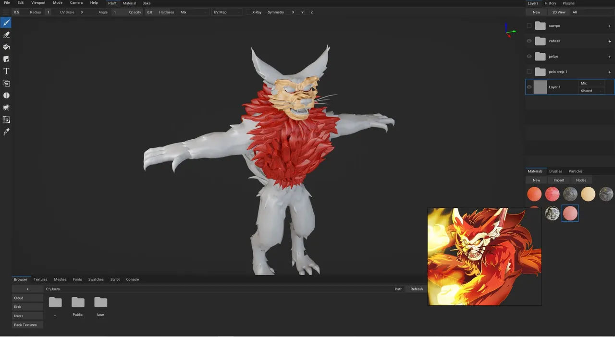Switch to the Material workspace tab

point(129,3)
